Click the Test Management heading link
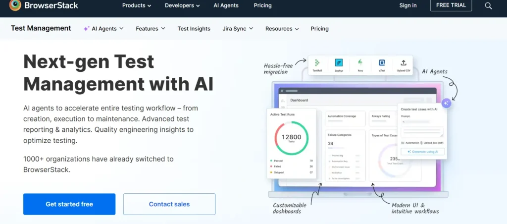Viewport: 507px width, 224px height. [x=41, y=28]
